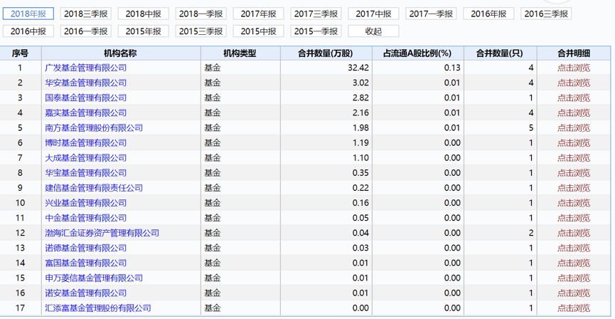Image resolution: width=615 pixels, height=319 pixels.
Task: Open the 2016中报 tab
Action: [x=28, y=31]
